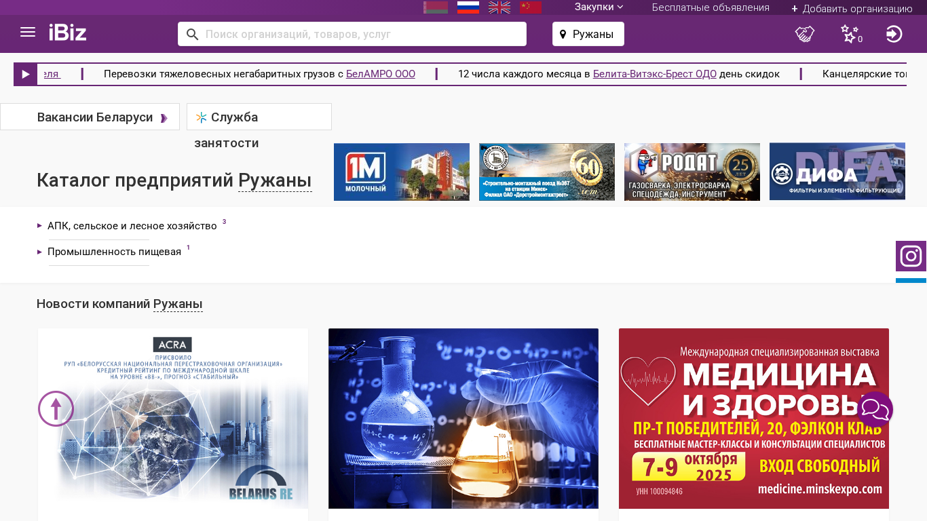Open the laboratory flasks news card
Viewport: 927px width, 521px height.
[x=463, y=419]
